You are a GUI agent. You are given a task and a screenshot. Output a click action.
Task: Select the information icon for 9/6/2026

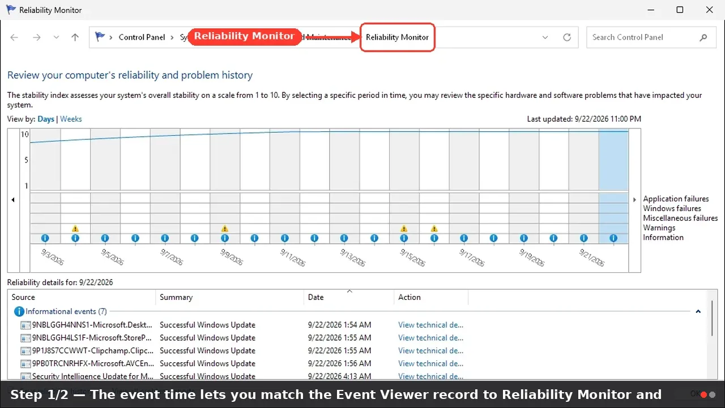[x=135, y=238]
